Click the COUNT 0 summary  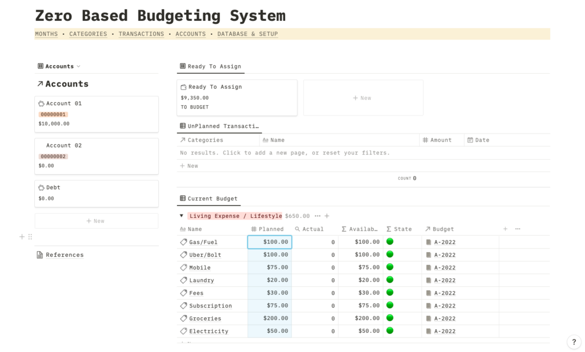[x=407, y=178]
